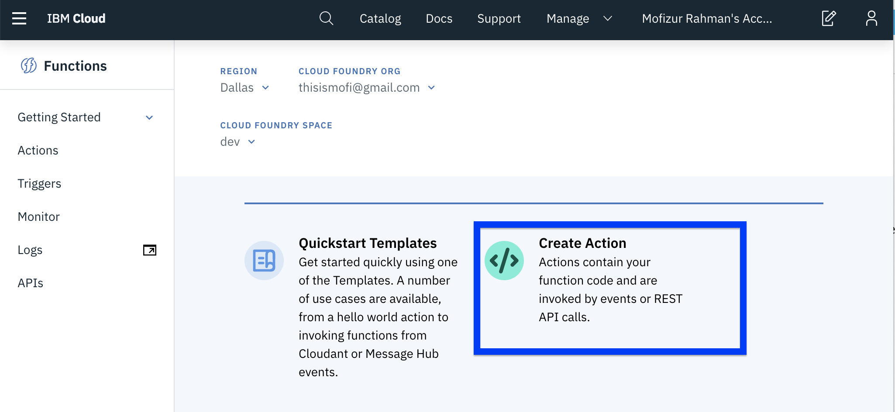This screenshot has height=412, width=895.
Task: Open the Catalog menu item
Action: coord(380,18)
